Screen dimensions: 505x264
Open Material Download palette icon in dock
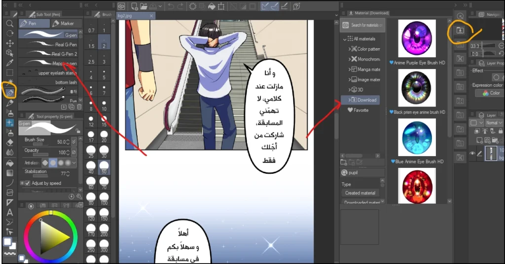tap(460, 31)
